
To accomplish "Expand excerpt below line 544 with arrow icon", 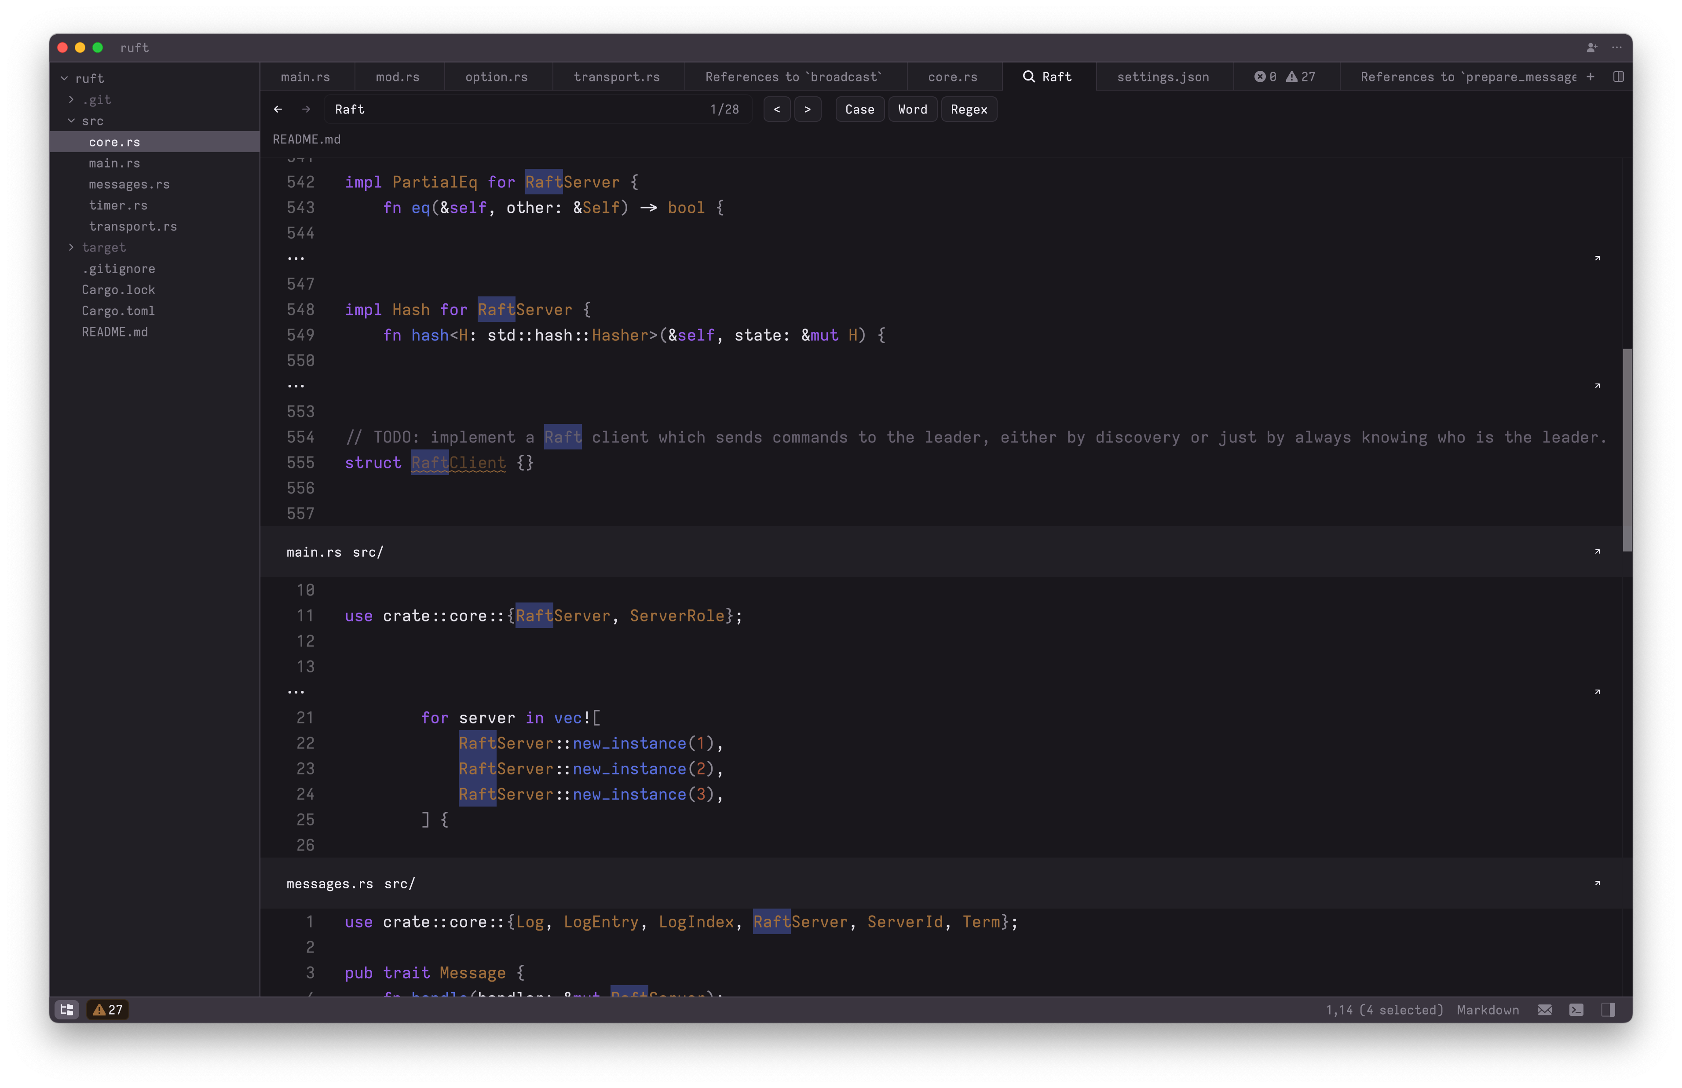I will point(1597,259).
